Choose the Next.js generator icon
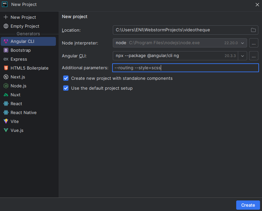 [x=6, y=77]
